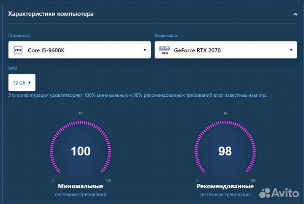Click the configuration summary sentence about 100% and 98%
The image size is (304, 204).
pos(138,95)
